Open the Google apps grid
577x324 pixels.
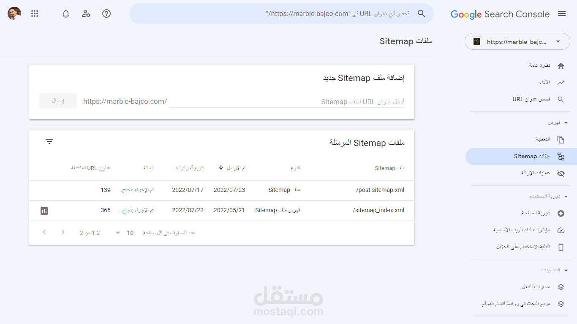pos(35,13)
